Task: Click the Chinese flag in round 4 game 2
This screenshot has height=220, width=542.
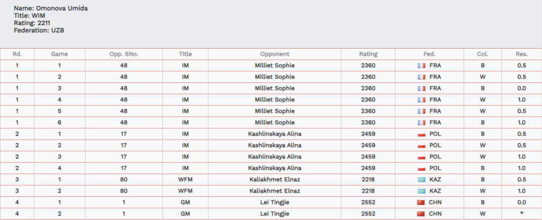Action: coord(421,214)
